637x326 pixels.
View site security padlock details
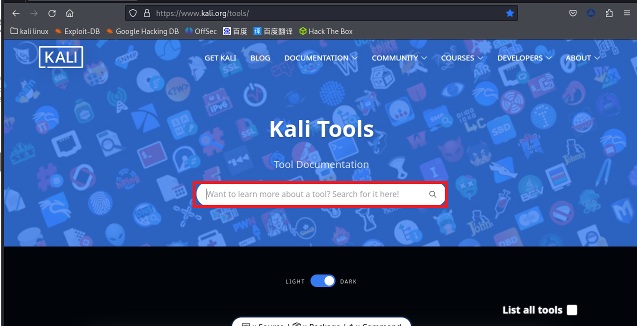point(146,13)
